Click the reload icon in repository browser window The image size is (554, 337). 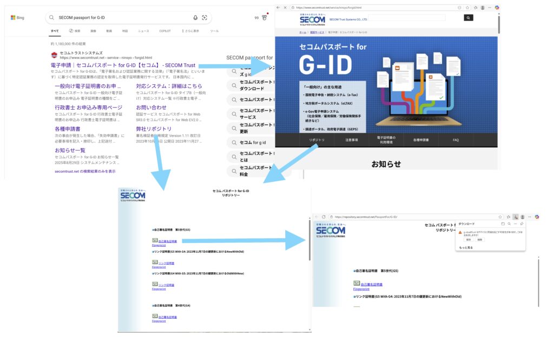click(x=324, y=217)
